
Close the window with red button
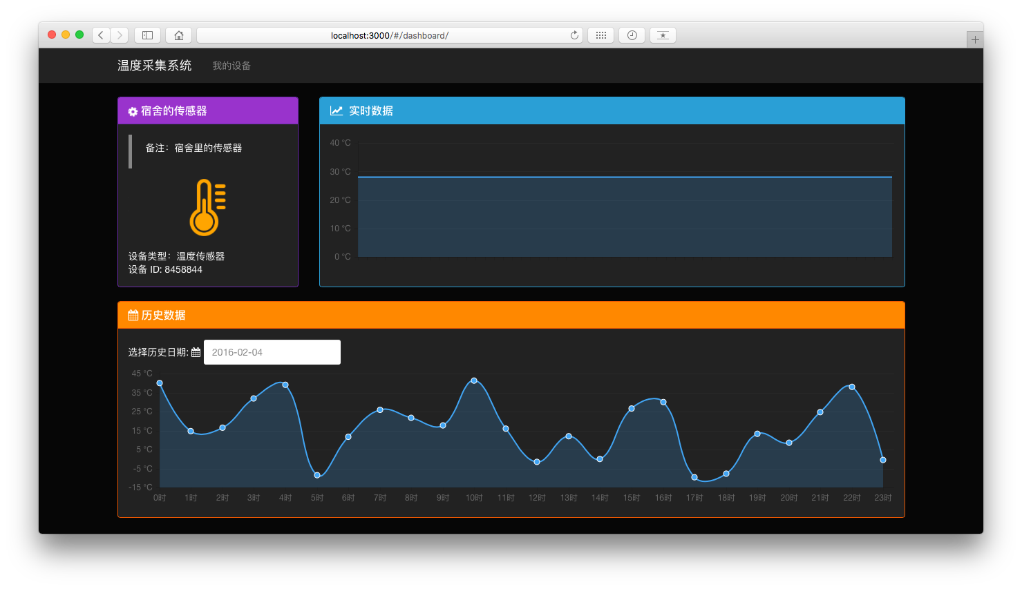point(52,35)
